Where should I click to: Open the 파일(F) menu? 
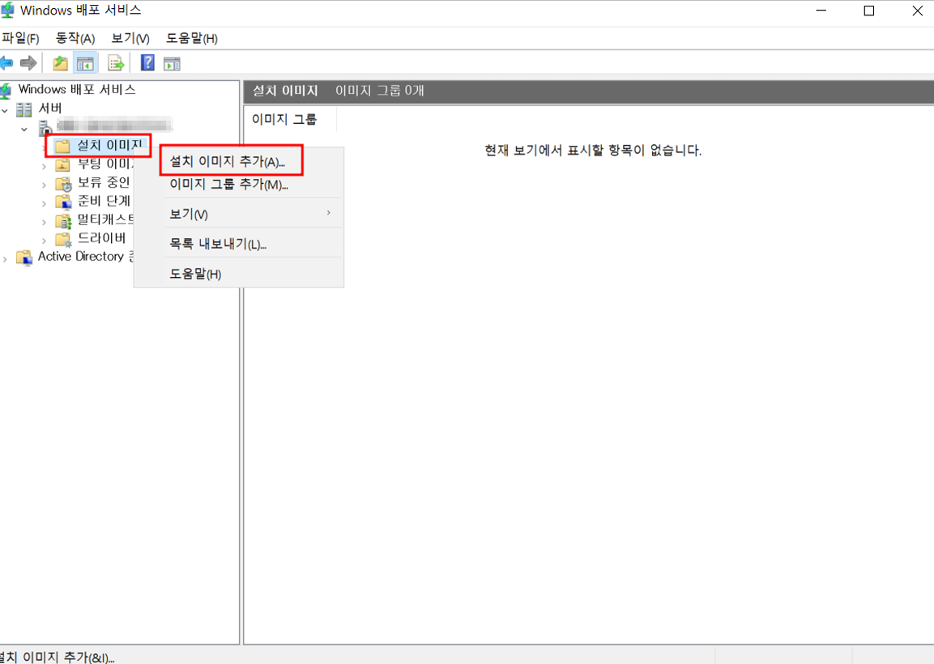click(20, 39)
